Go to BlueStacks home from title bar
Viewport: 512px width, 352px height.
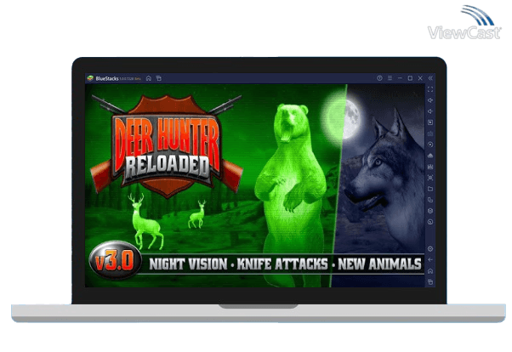(x=149, y=78)
